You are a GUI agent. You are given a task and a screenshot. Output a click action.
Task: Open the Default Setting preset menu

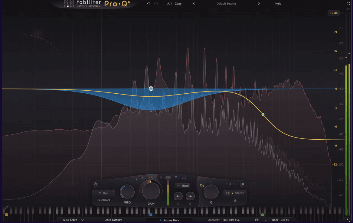pyautogui.click(x=226, y=4)
